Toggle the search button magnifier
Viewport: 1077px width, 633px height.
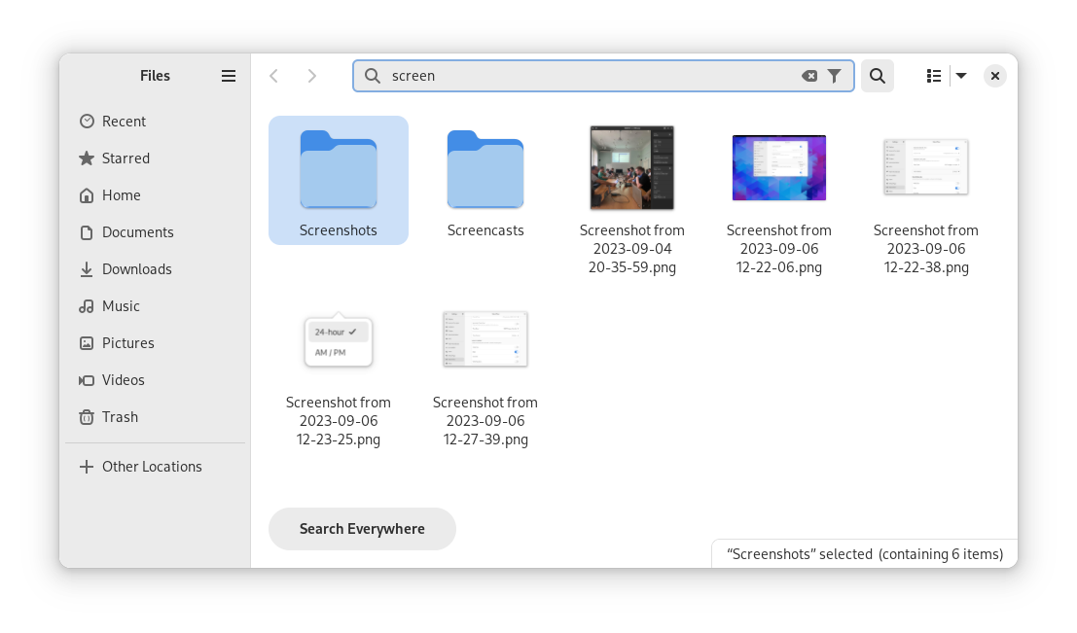tap(878, 76)
